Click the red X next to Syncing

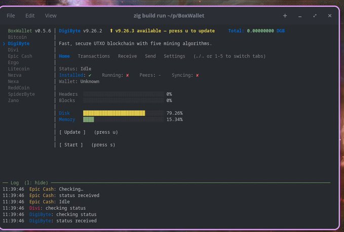point(197,75)
